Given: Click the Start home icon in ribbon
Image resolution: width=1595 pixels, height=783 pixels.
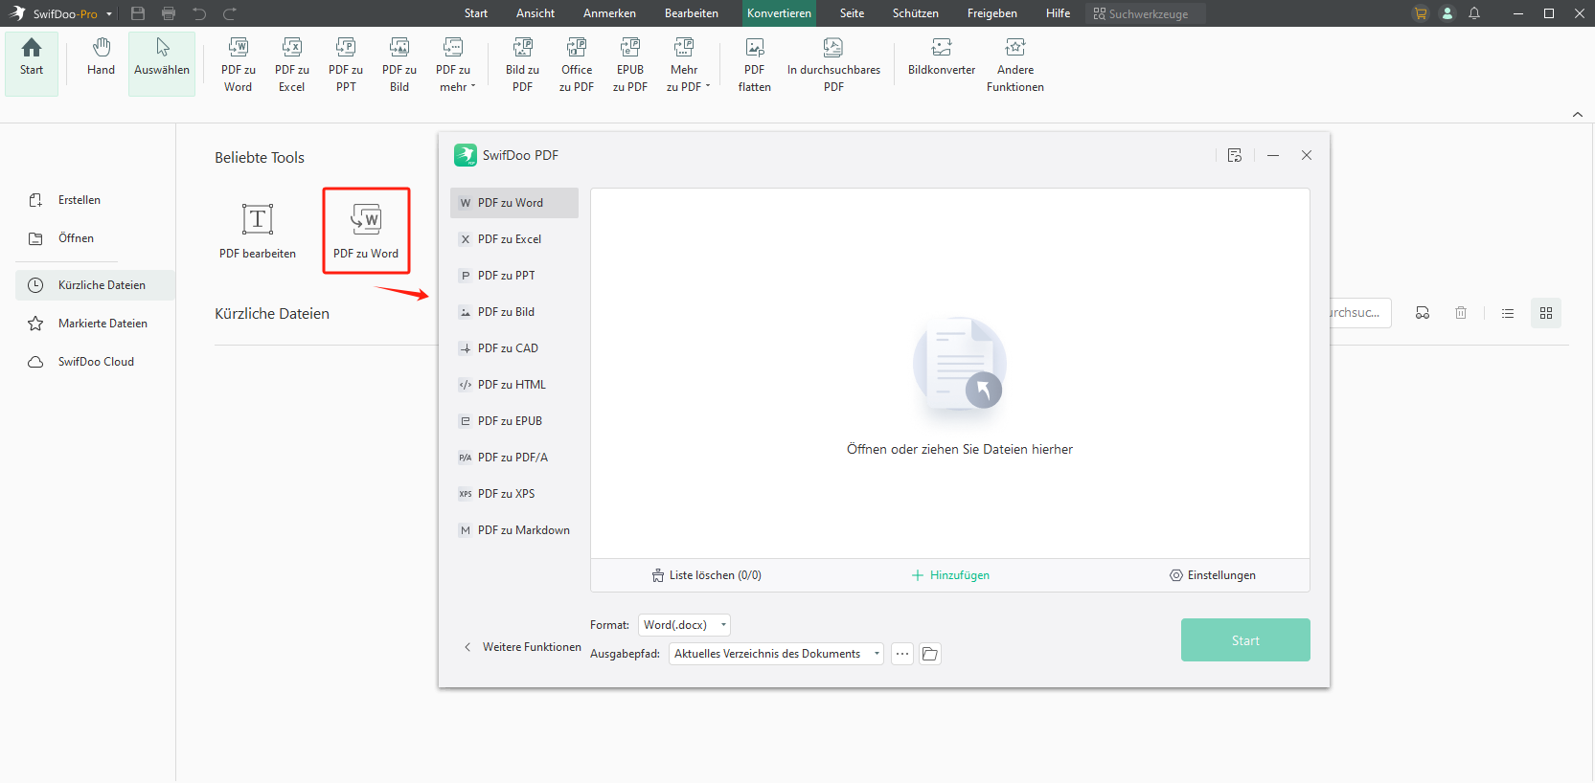Looking at the screenshot, I should (32, 63).
